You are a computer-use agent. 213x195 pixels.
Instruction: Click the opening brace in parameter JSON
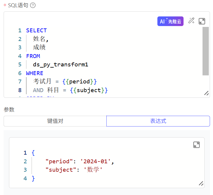[x=33, y=153]
